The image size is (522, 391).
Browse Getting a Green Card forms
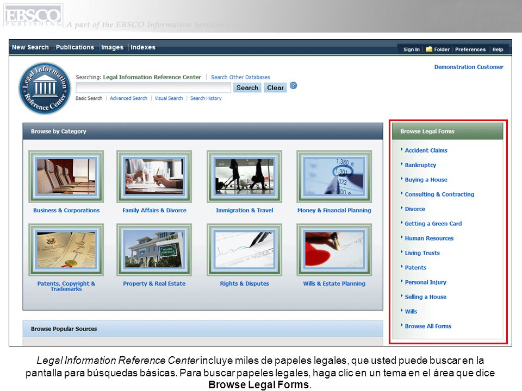433,223
